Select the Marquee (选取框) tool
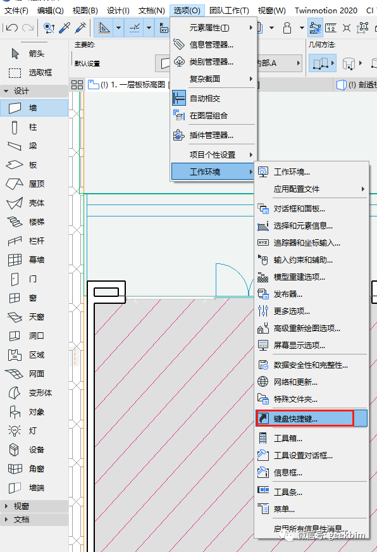Viewport: 377px width, 552px height. (34, 73)
